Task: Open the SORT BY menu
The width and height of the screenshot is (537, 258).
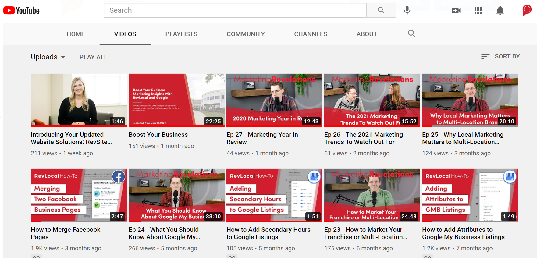Action: [500, 56]
